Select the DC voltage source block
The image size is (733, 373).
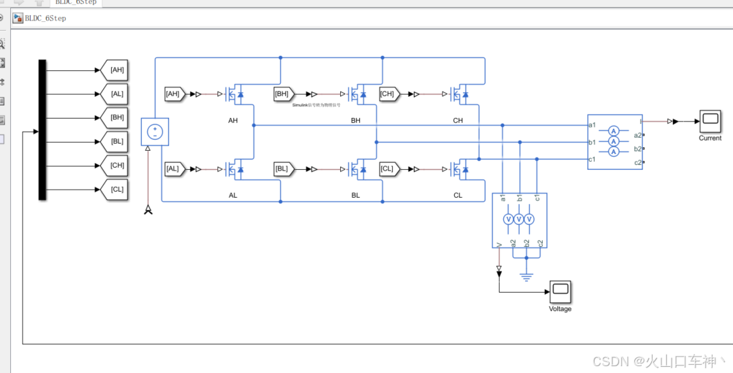[x=155, y=132]
